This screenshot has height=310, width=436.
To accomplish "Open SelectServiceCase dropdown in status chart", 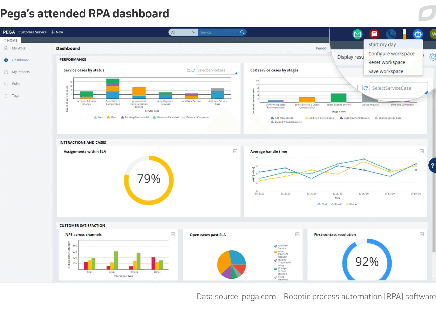I will point(216,70).
